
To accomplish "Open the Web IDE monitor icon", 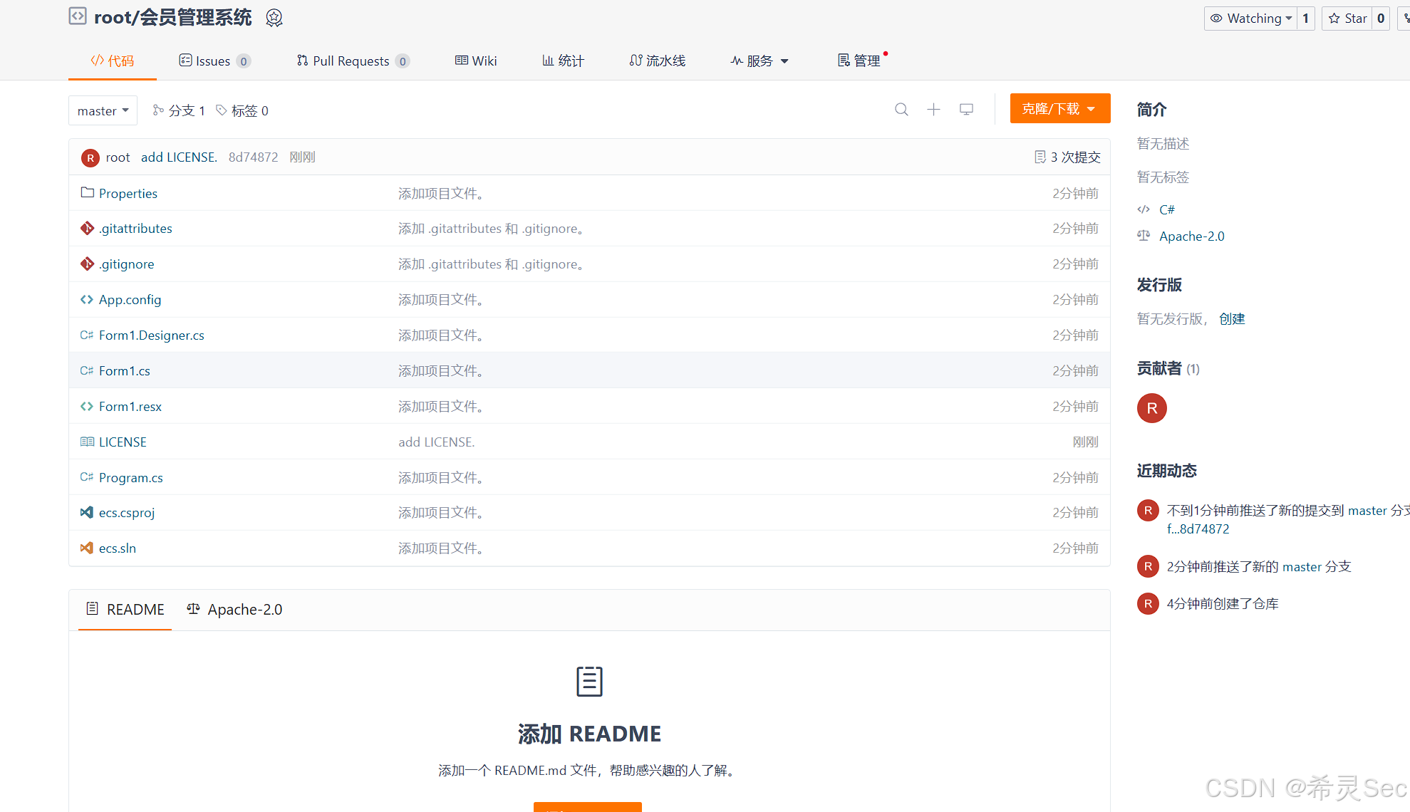I will [966, 110].
